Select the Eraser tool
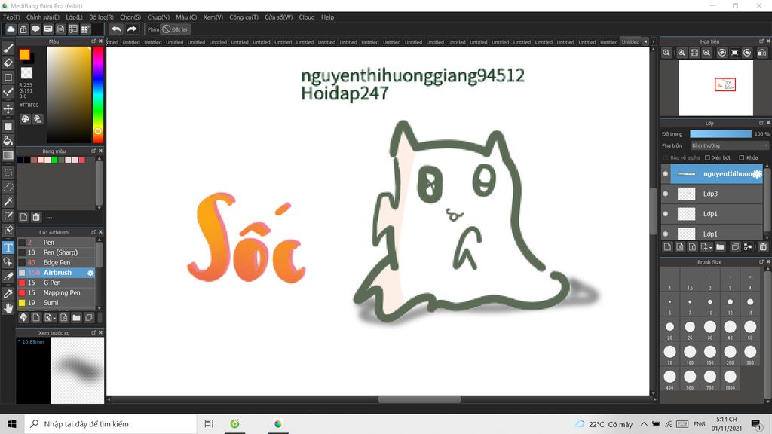 (x=8, y=63)
